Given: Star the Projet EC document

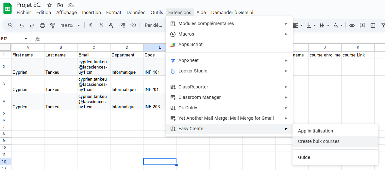Looking at the screenshot, I should [x=50, y=5].
